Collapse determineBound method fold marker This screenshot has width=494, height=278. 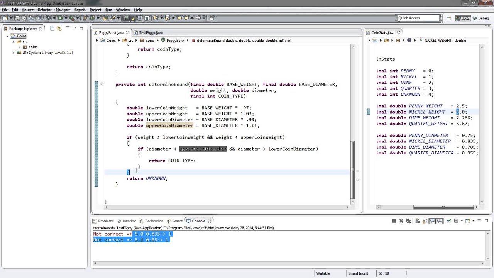pyautogui.click(x=102, y=84)
